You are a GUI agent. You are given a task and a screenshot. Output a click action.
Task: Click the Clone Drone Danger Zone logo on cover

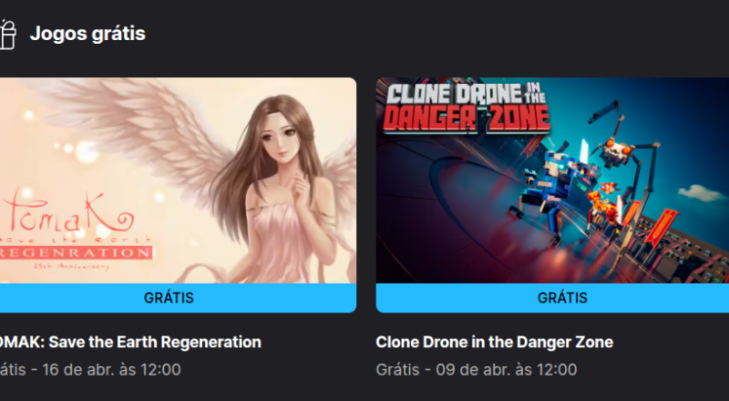[467, 108]
